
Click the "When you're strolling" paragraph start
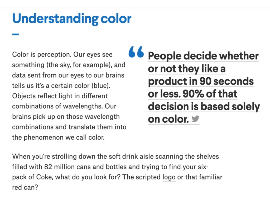click(x=44, y=156)
